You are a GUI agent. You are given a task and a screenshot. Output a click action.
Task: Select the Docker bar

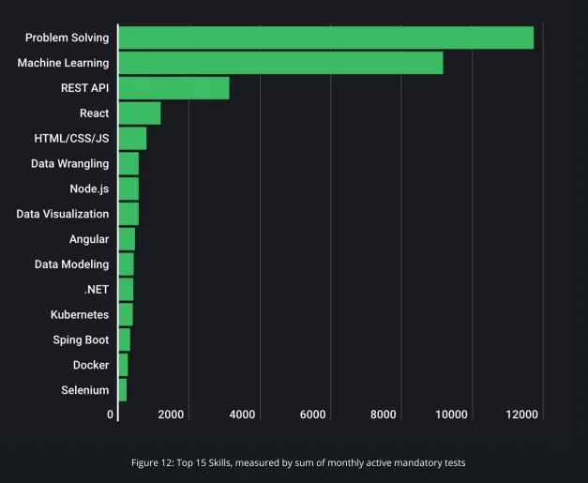click(x=124, y=365)
